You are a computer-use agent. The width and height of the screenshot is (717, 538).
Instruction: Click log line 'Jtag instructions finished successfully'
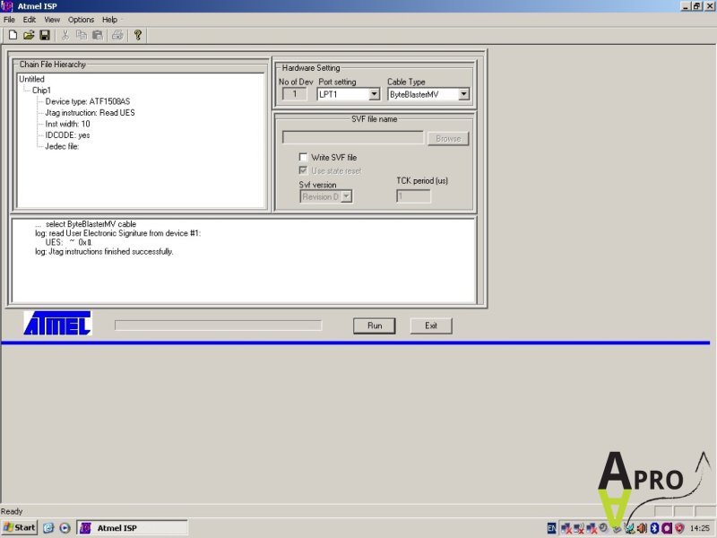click(104, 252)
